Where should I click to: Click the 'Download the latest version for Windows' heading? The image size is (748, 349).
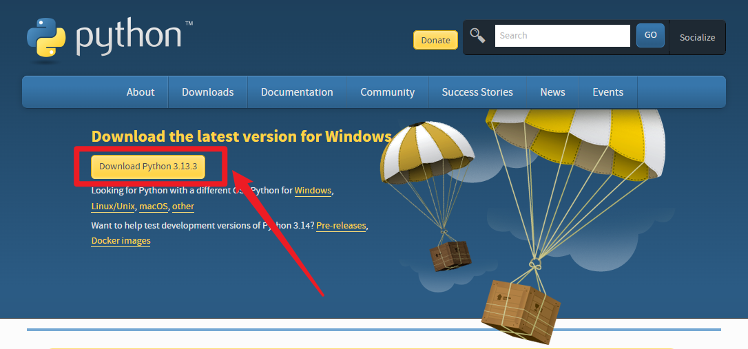pos(241,136)
